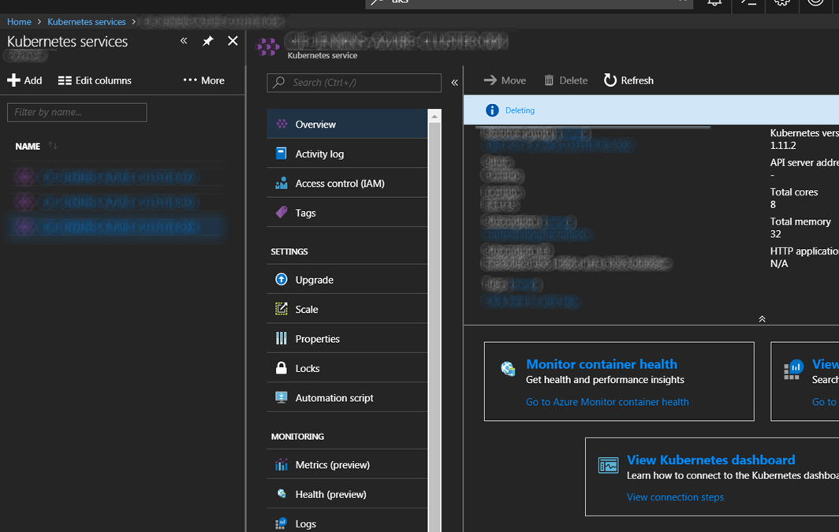The image size is (839, 532).
Task: Click the Scale pencil icon
Action: (282, 308)
